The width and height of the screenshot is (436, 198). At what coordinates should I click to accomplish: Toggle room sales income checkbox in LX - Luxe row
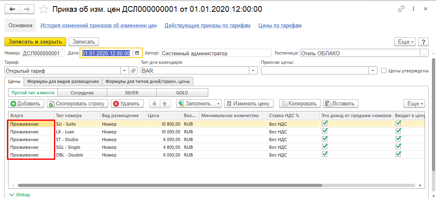324,131
